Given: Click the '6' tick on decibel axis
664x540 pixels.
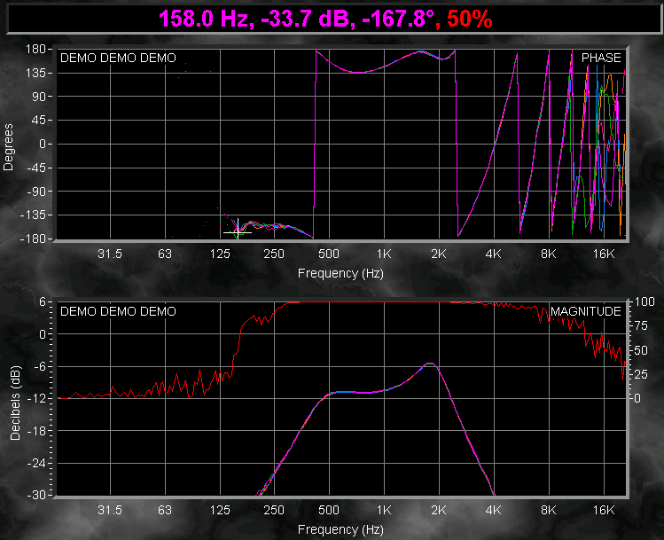Looking at the screenshot, I should click(x=43, y=302).
